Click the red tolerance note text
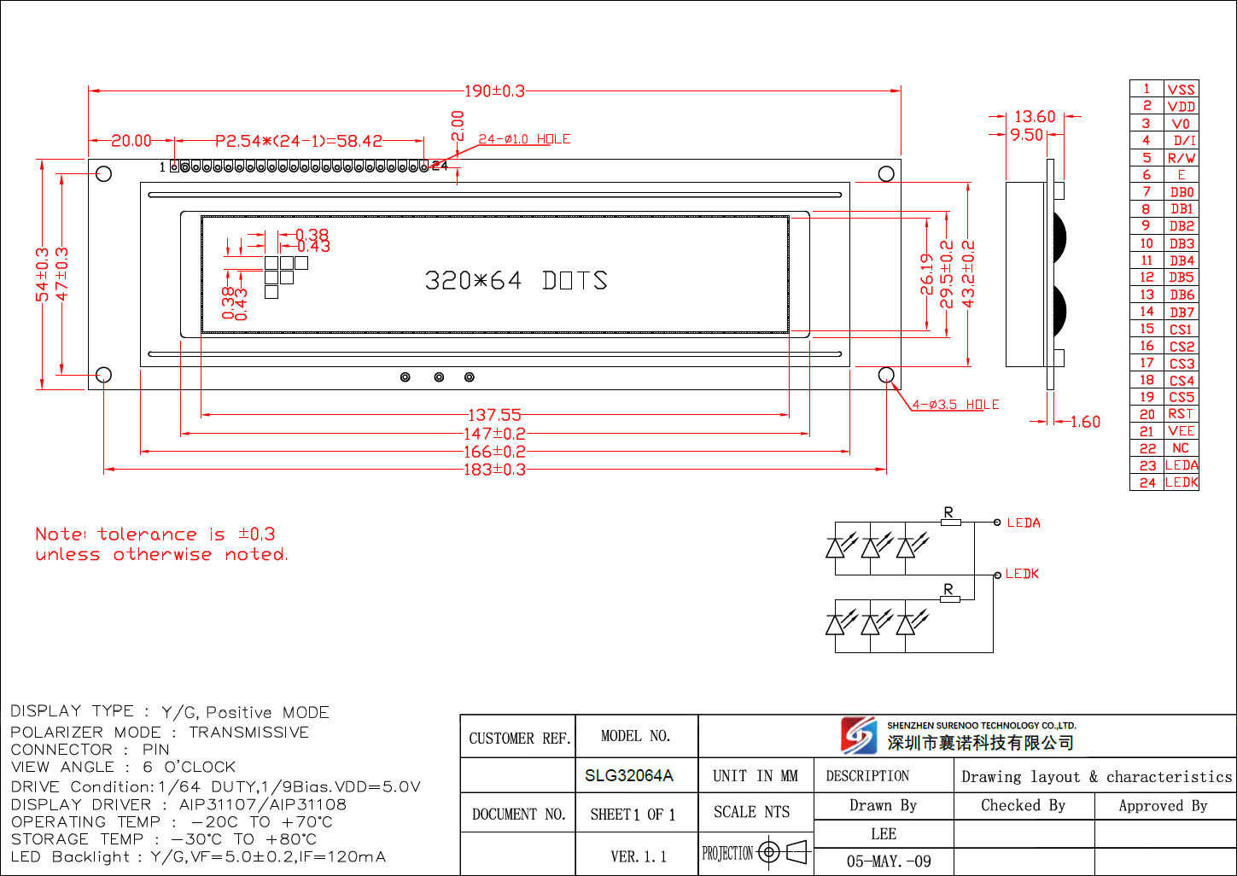 pyautogui.click(x=160, y=545)
